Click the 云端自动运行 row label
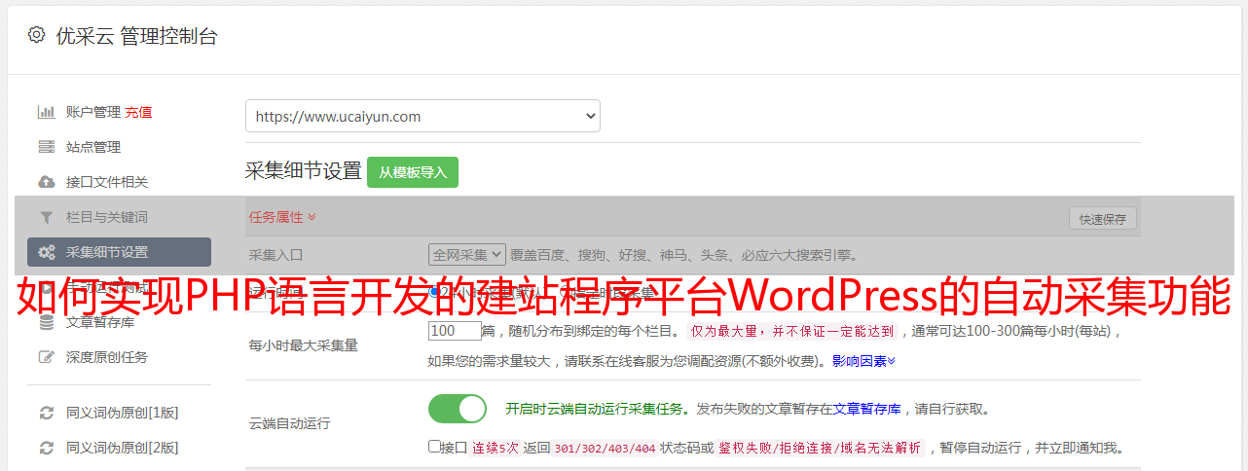The image size is (1248, 471). click(290, 423)
